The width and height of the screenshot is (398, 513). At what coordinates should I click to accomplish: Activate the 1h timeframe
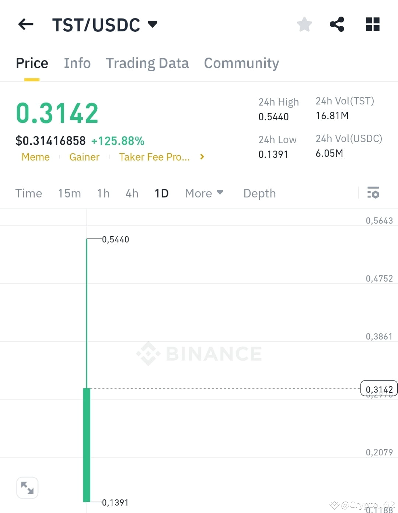[103, 193]
